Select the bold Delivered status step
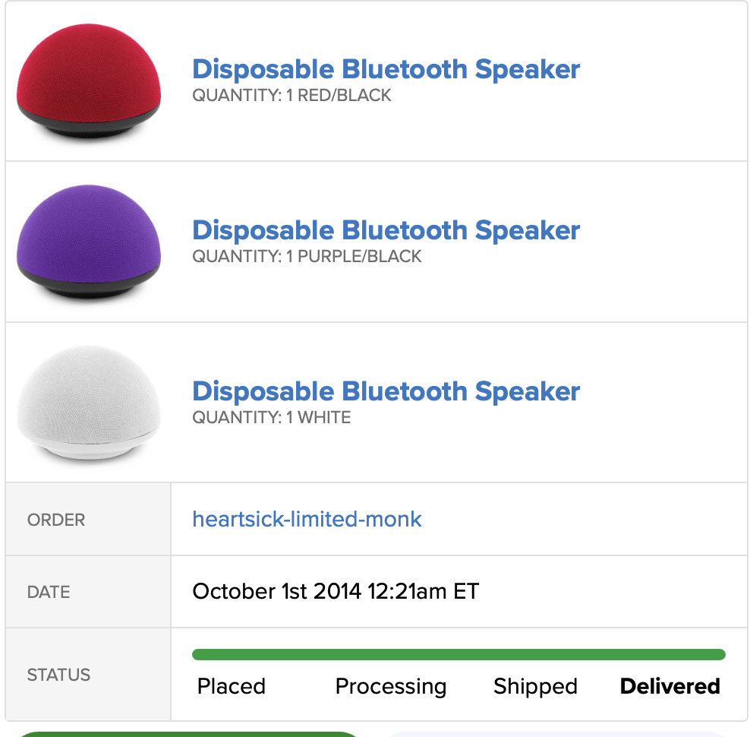 [x=670, y=687]
